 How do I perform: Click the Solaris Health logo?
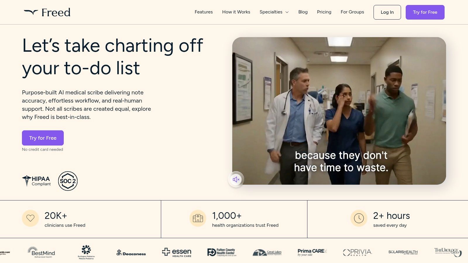pyautogui.click(x=403, y=252)
